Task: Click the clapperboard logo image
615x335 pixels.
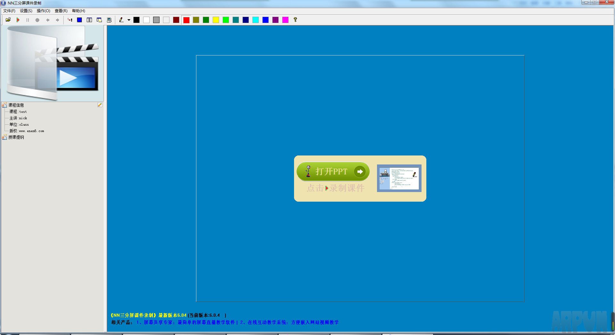Action: (x=53, y=63)
